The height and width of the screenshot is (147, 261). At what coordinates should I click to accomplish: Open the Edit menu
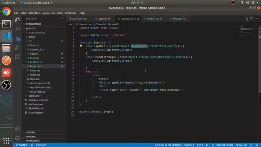(23, 13)
